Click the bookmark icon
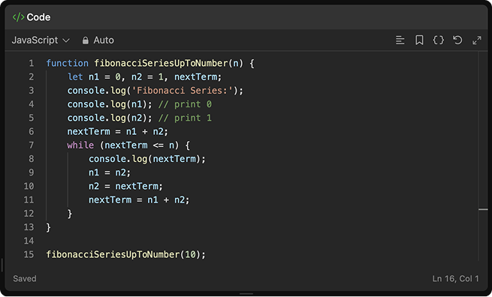This screenshot has width=492, height=297. click(419, 40)
